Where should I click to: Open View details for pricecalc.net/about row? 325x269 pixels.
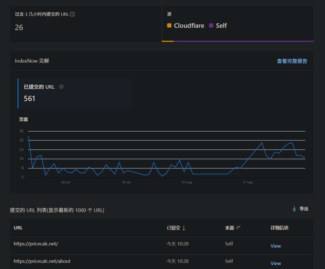[276, 263]
